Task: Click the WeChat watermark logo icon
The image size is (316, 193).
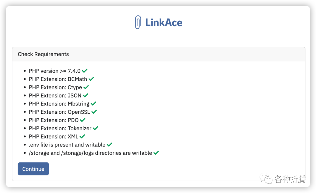Action: tap(266, 179)
